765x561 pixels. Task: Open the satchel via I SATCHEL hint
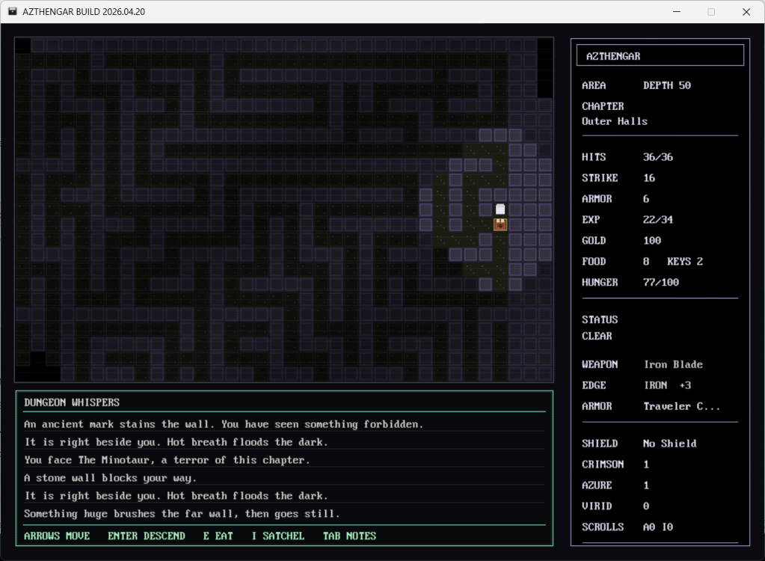click(277, 536)
